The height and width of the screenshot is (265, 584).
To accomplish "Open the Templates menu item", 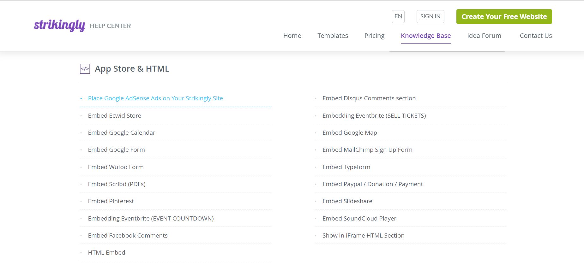I will [333, 36].
